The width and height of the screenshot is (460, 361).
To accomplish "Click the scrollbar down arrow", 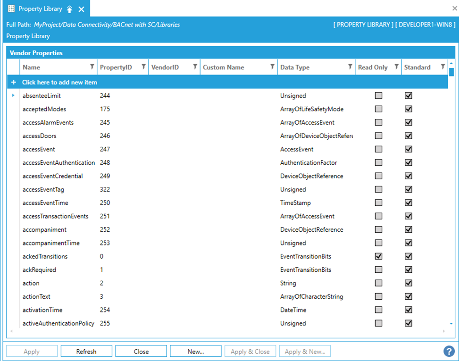I will point(451,324).
